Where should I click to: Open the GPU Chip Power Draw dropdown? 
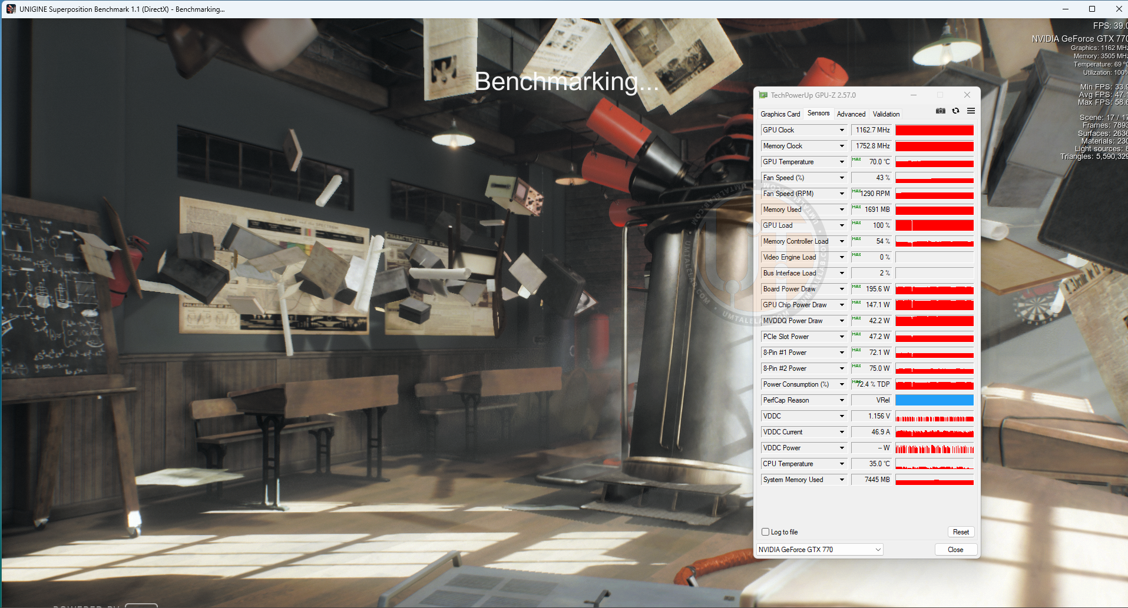pyautogui.click(x=842, y=305)
